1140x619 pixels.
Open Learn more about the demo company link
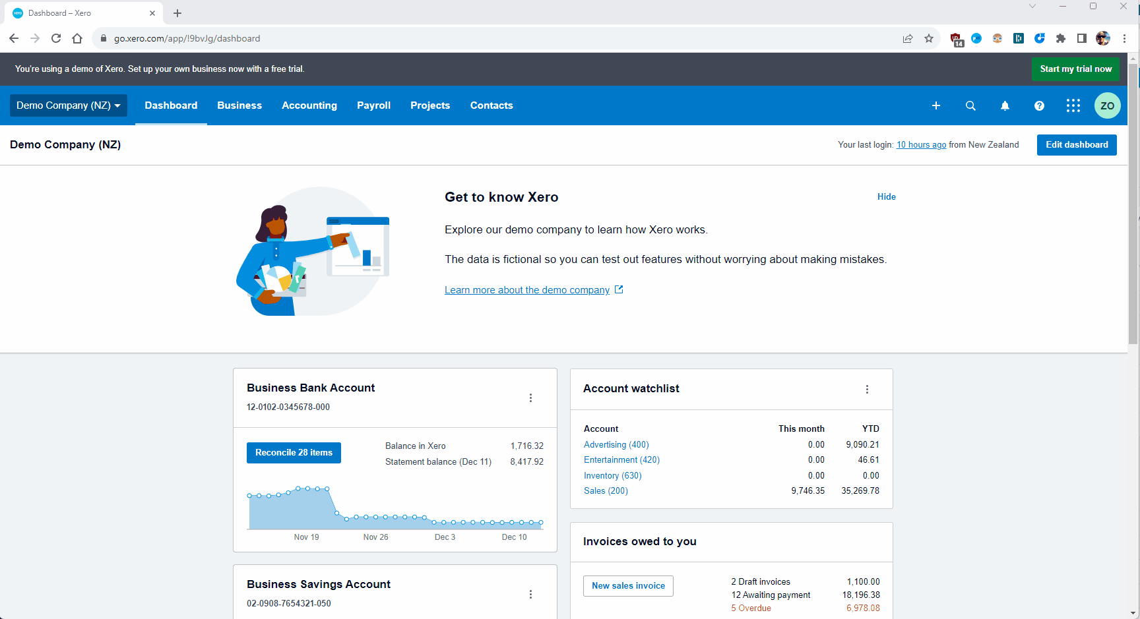[x=527, y=290]
